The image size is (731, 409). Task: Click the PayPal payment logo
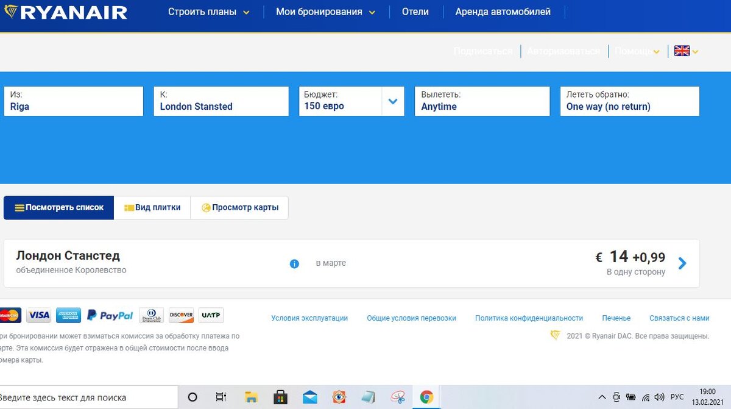pyautogui.click(x=110, y=315)
